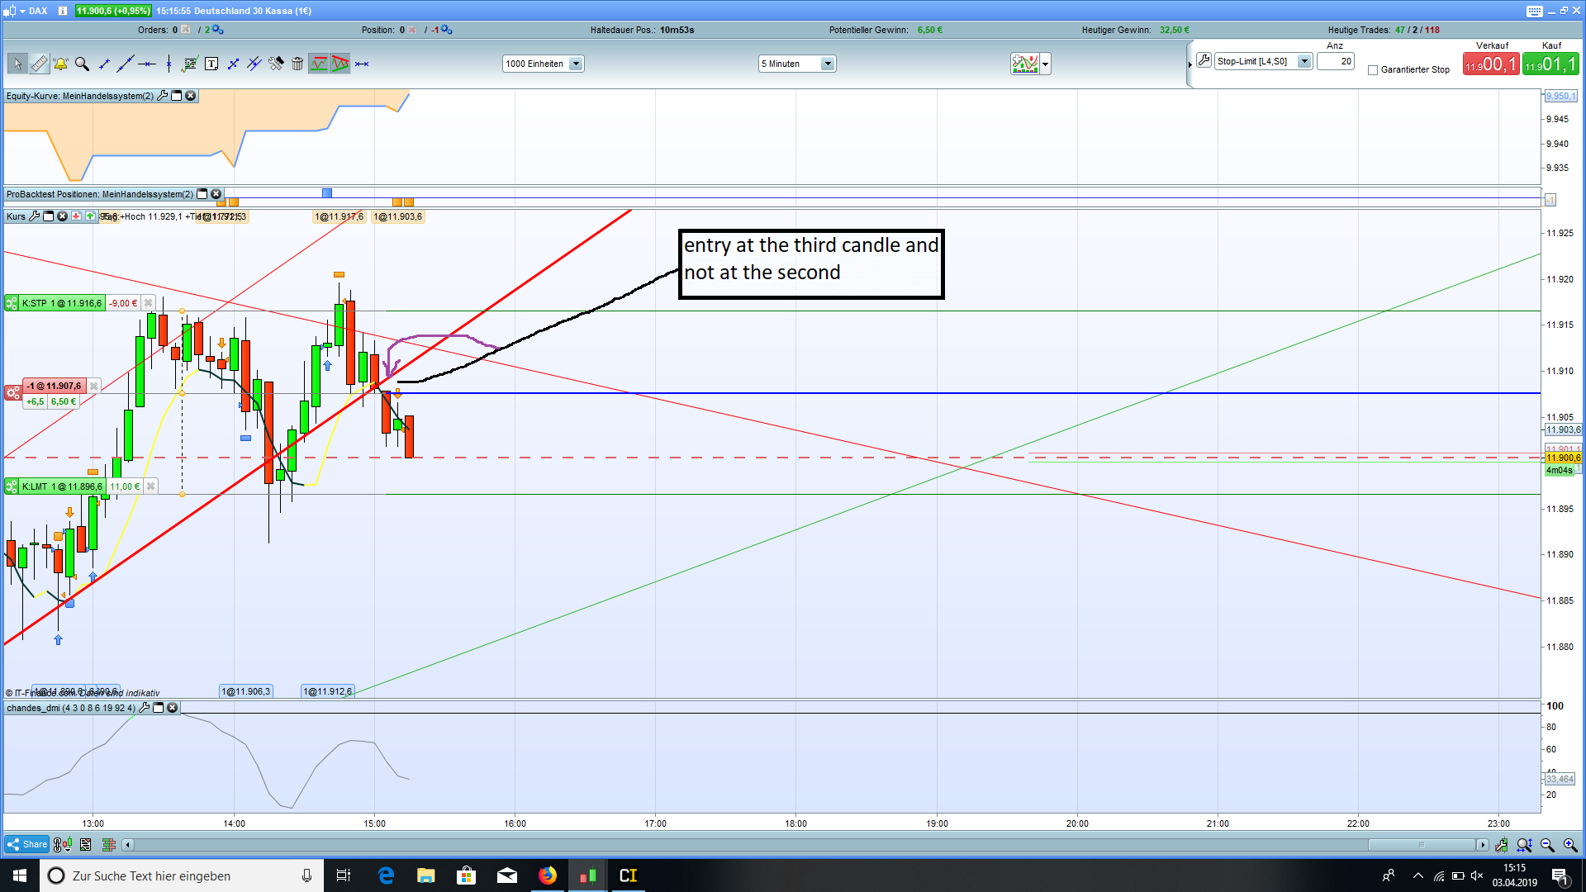The width and height of the screenshot is (1586, 892).
Task: Select the horizontal line drawing tool
Action: 147,64
